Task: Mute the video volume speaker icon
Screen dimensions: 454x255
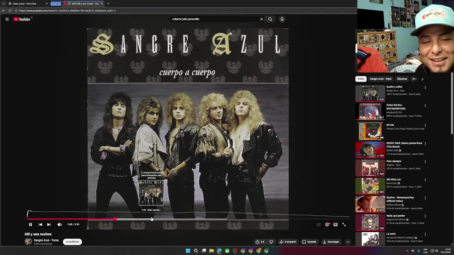Action: click(60, 225)
